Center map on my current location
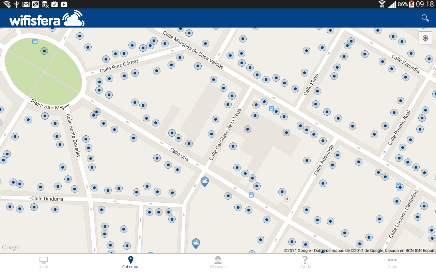 [425, 38]
